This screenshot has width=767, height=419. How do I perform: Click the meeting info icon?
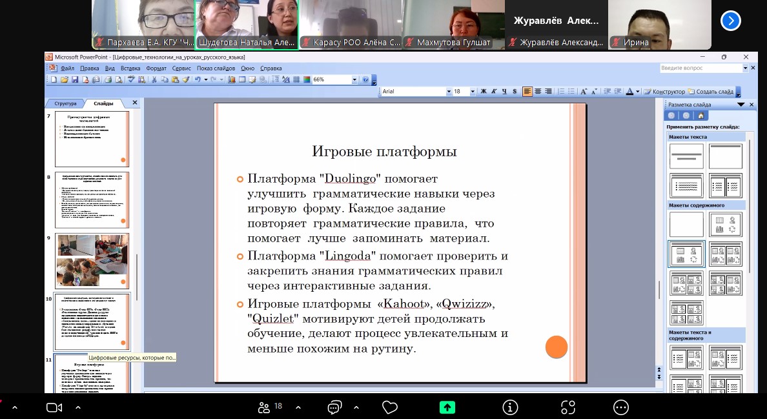point(510,407)
